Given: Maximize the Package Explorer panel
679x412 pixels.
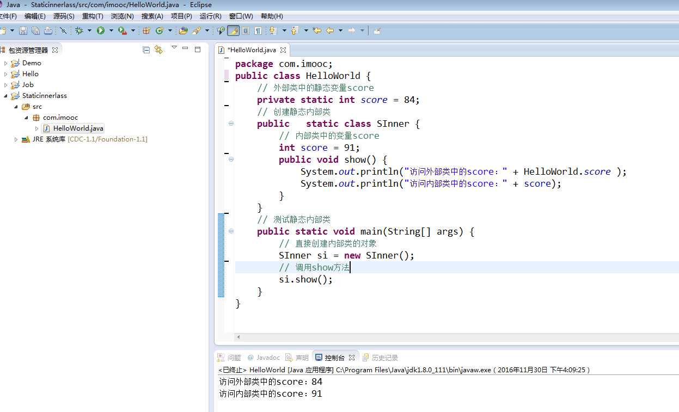Looking at the screenshot, I should 198,49.
